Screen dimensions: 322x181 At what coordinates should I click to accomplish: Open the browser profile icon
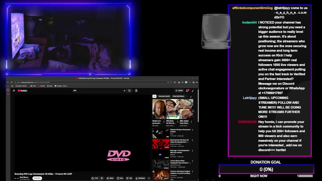[186, 82]
